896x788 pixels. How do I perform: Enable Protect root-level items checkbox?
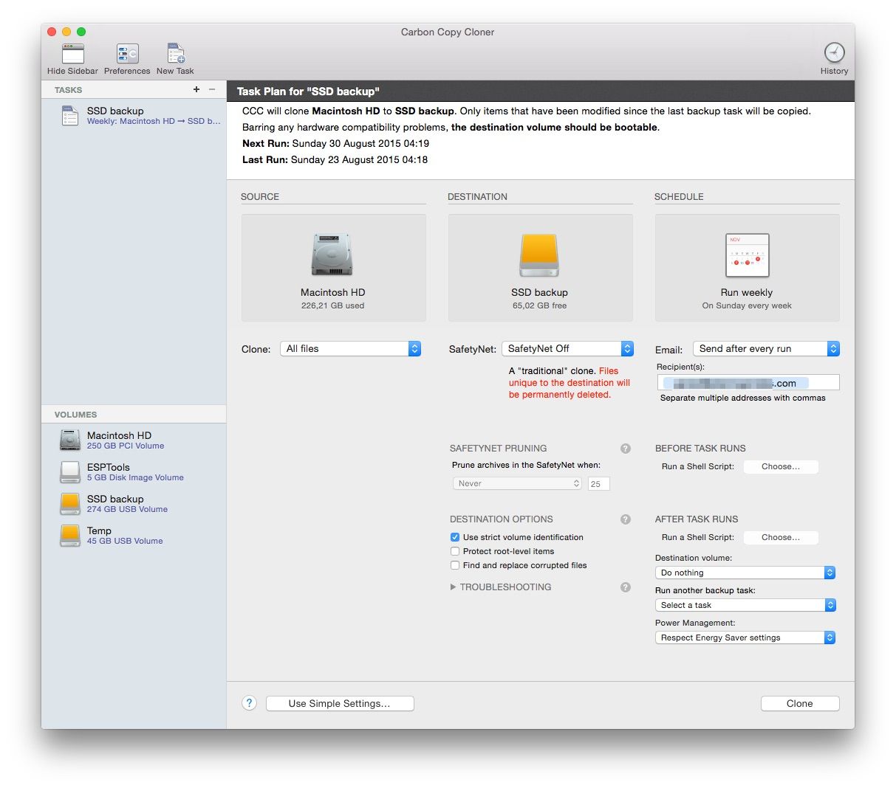click(x=455, y=551)
